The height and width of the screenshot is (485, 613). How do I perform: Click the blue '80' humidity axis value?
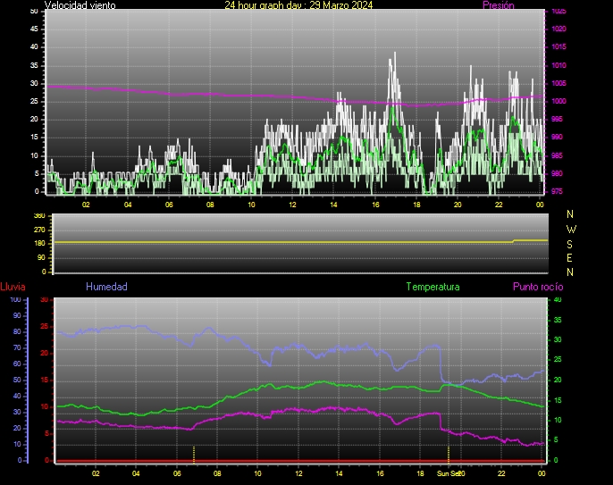point(17,331)
